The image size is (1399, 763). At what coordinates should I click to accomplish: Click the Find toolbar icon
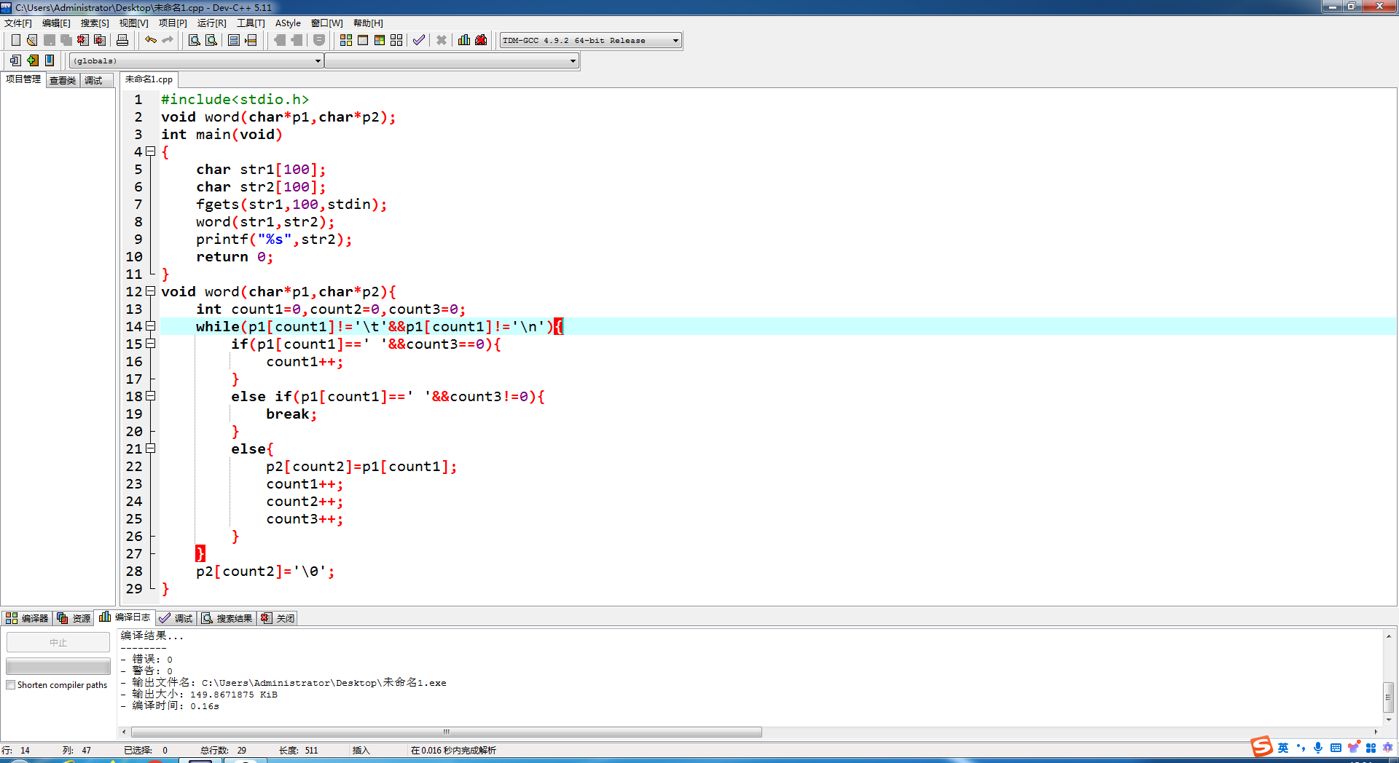point(195,40)
